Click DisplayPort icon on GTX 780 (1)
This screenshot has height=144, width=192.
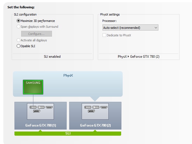tap(37, 111)
